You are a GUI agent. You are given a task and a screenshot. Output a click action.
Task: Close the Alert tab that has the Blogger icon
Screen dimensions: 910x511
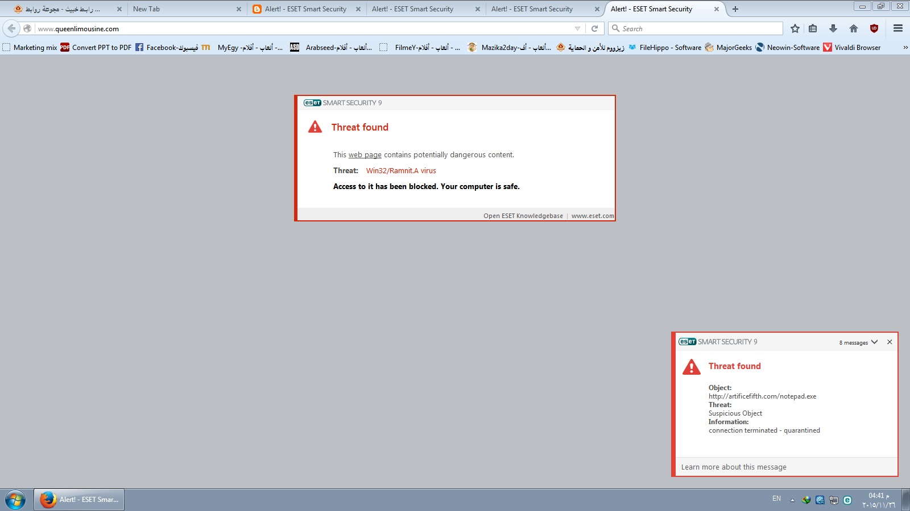[358, 9]
